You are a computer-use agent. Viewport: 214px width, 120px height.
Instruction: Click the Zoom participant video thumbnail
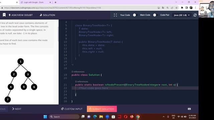coord(207,9)
